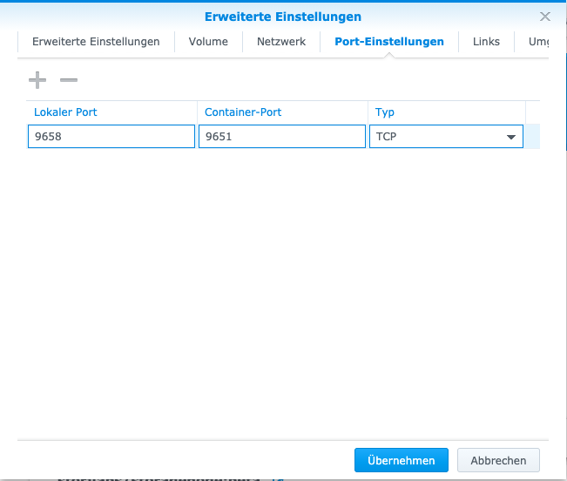This screenshot has height=481, width=567.
Task: Cancel with the Abbrechen button
Action: (498, 460)
